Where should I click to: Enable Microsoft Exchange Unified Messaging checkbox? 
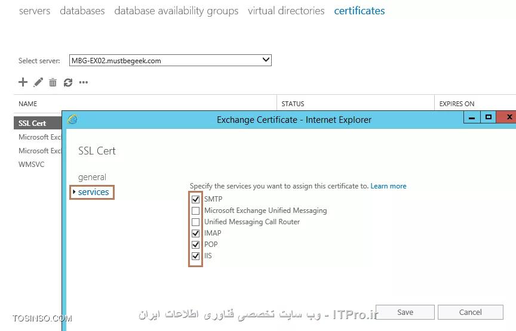point(195,211)
